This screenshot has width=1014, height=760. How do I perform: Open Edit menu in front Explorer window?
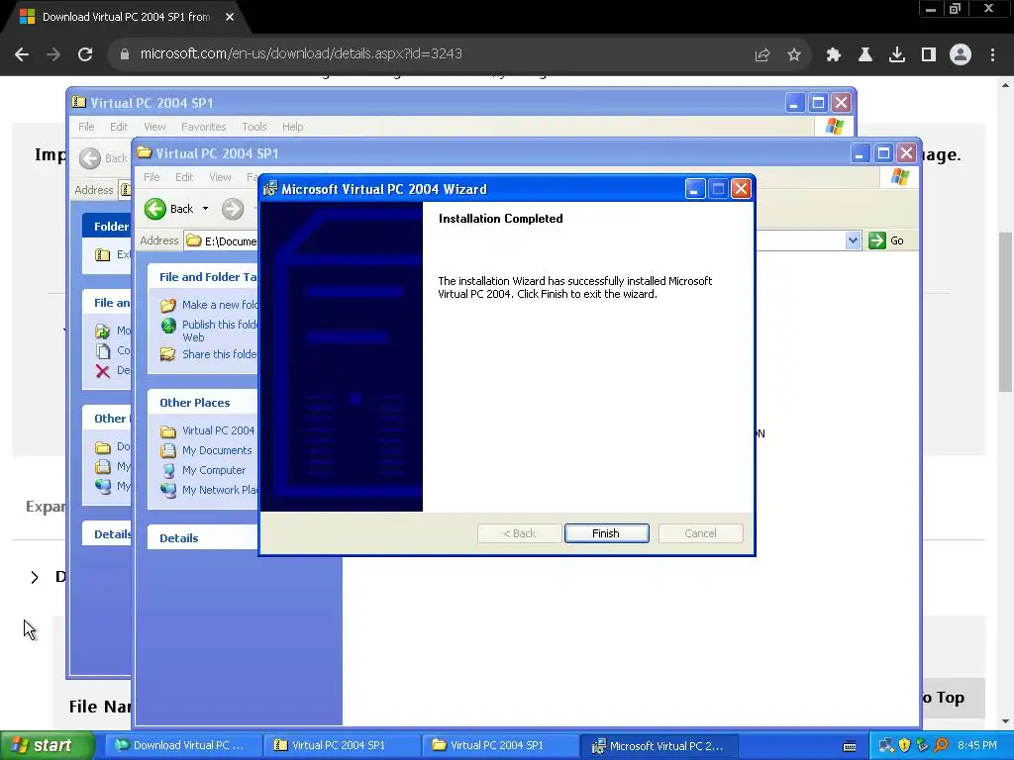(183, 177)
